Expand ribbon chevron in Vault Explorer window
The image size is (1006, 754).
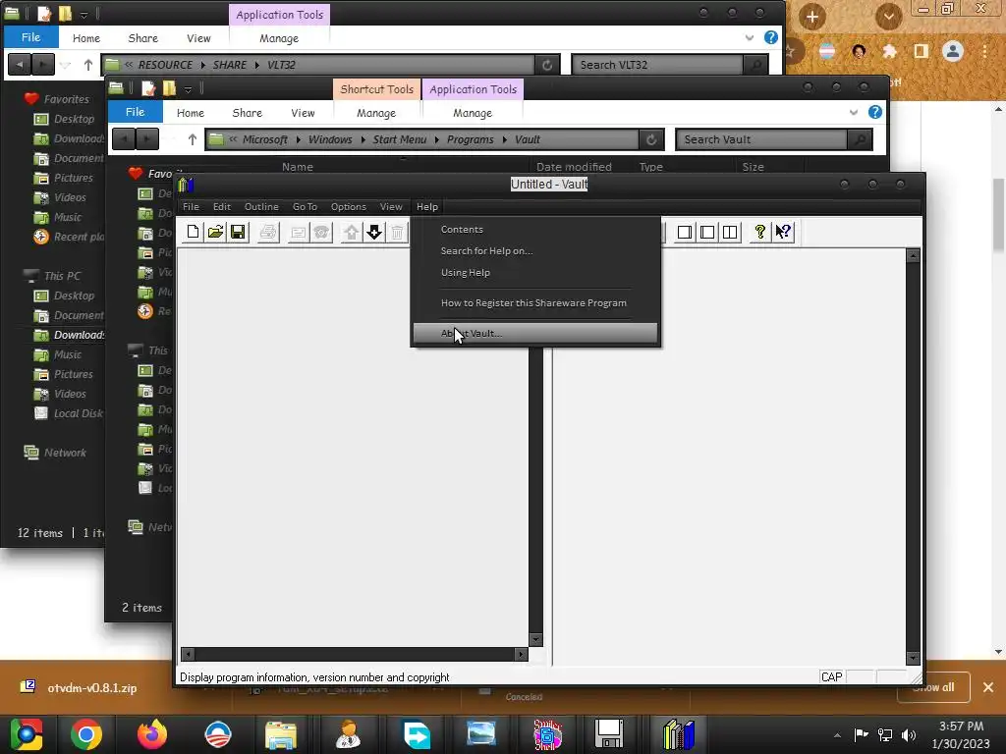click(854, 113)
